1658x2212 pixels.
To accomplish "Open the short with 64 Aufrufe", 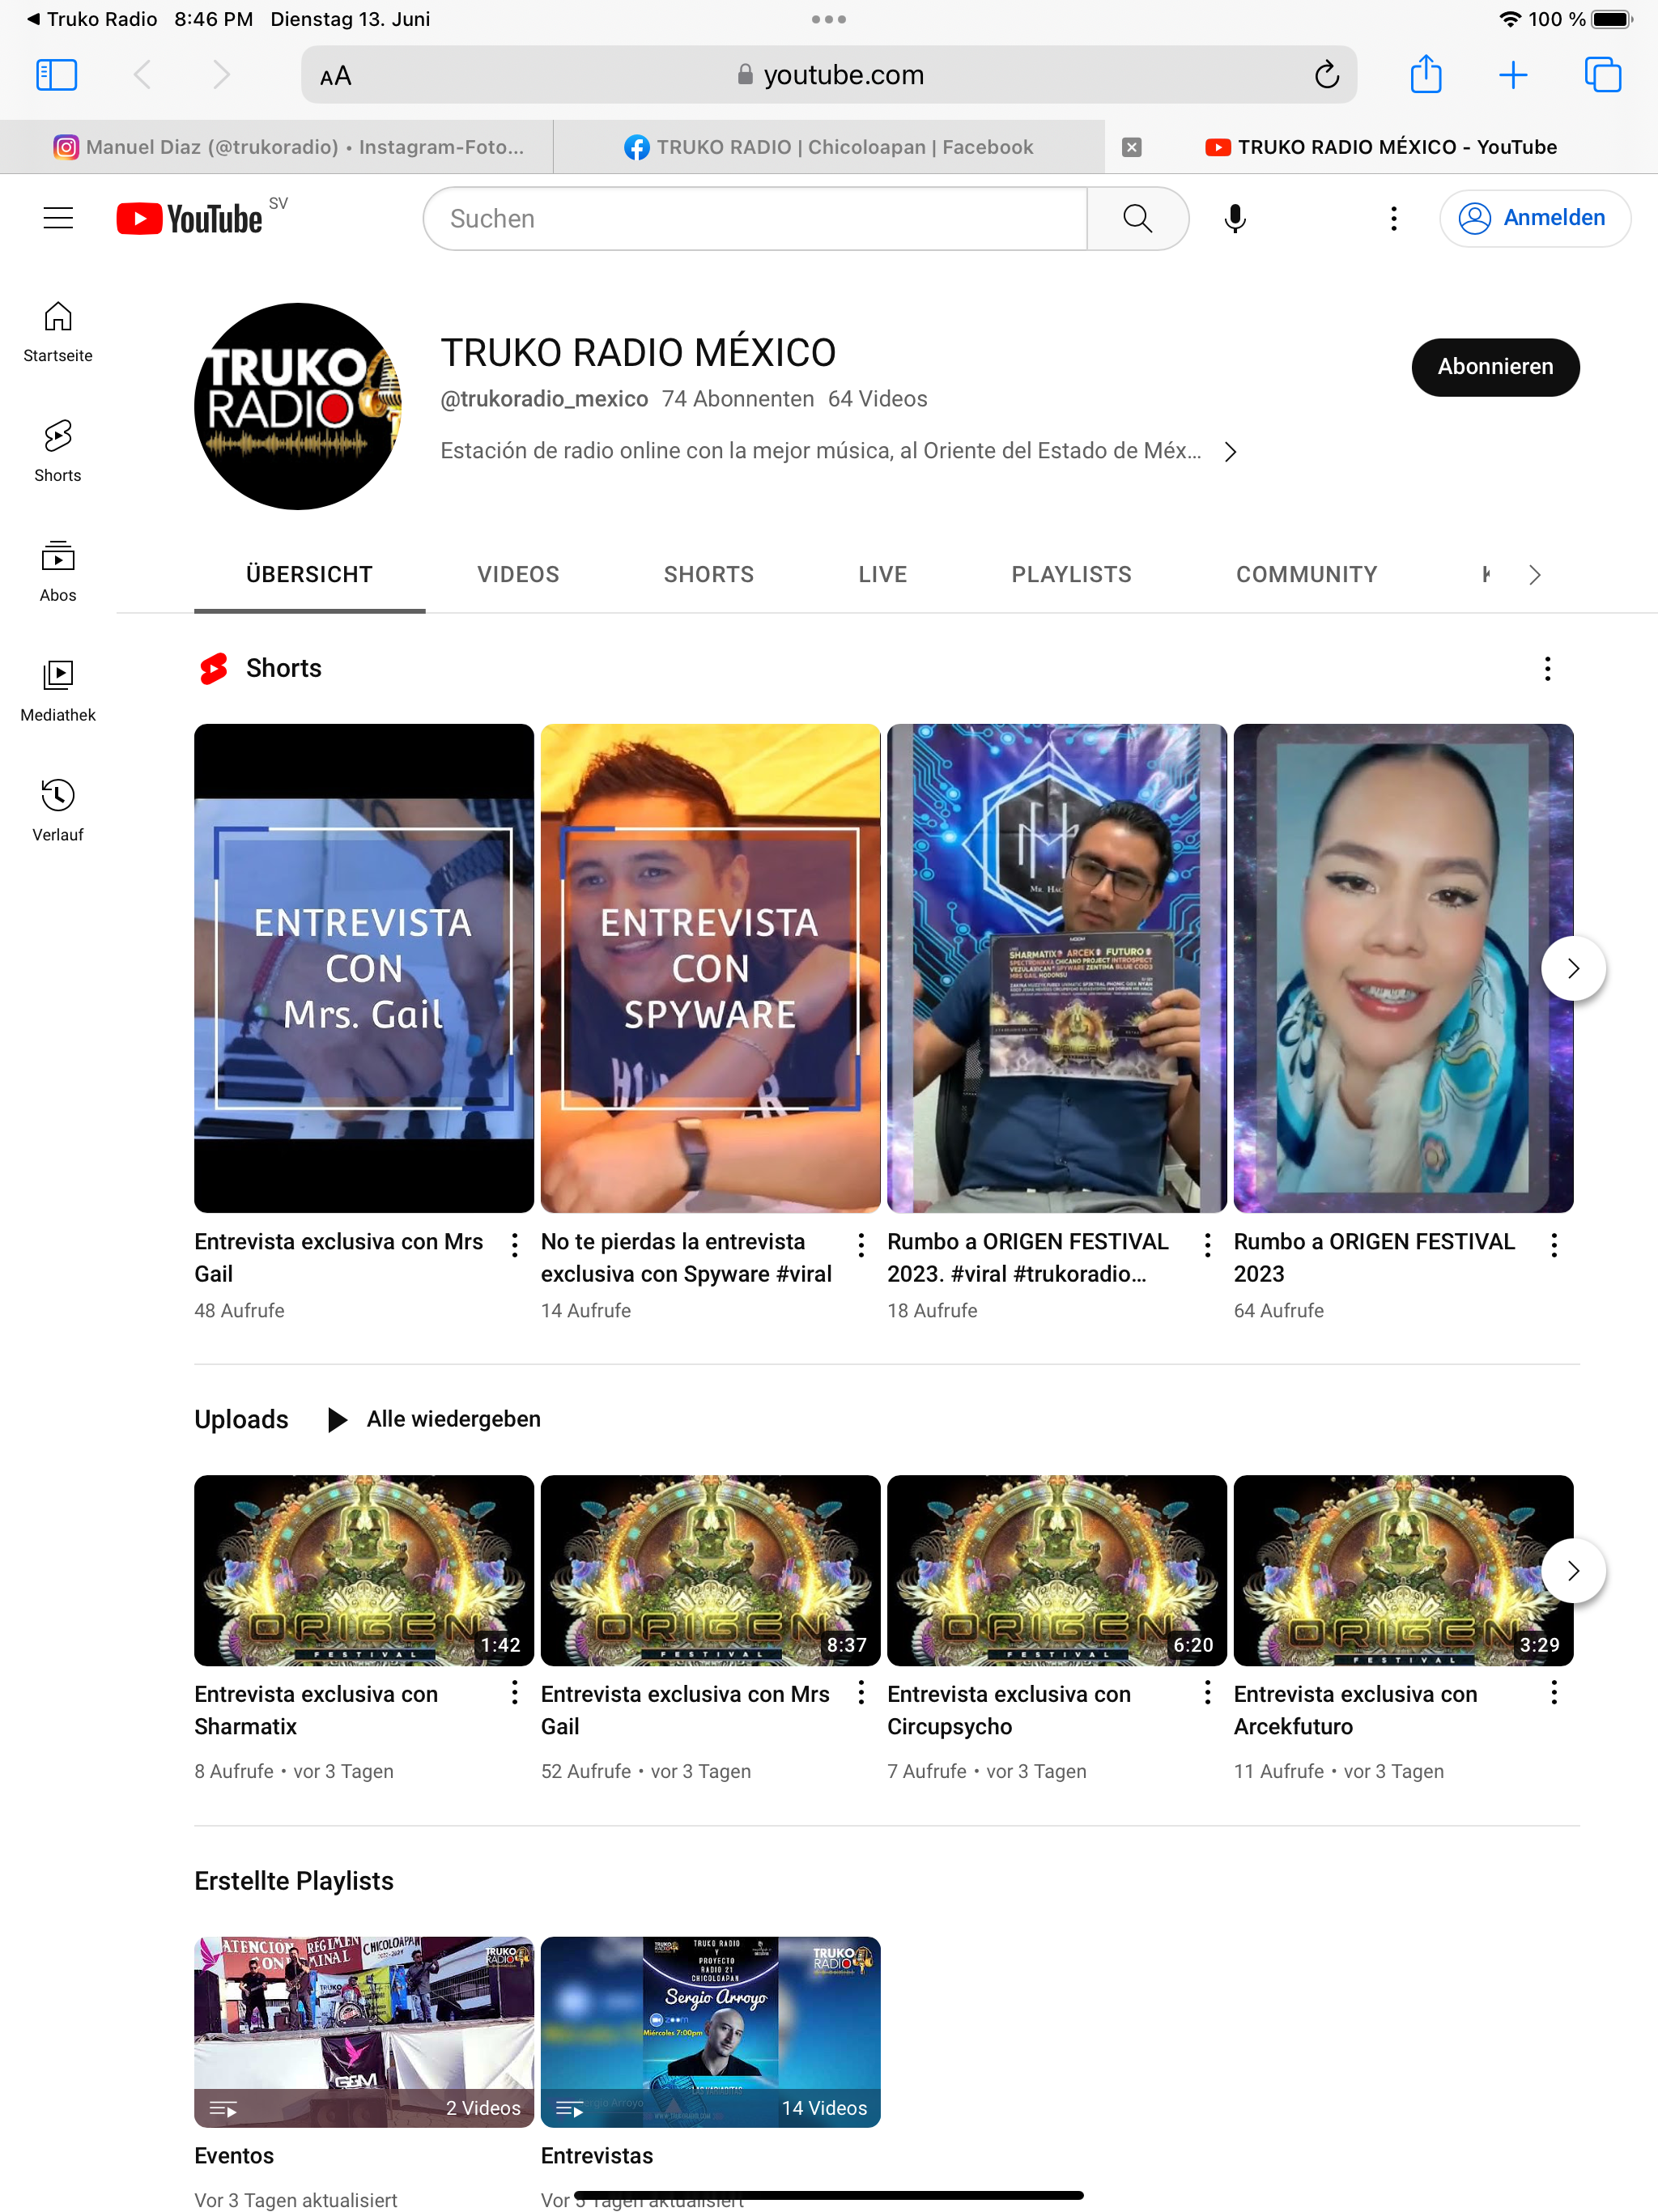I will pyautogui.click(x=1403, y=968).
